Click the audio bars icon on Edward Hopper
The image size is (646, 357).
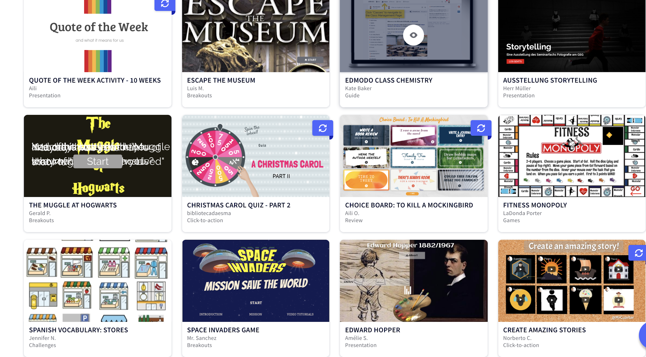(x=407, y=290)
